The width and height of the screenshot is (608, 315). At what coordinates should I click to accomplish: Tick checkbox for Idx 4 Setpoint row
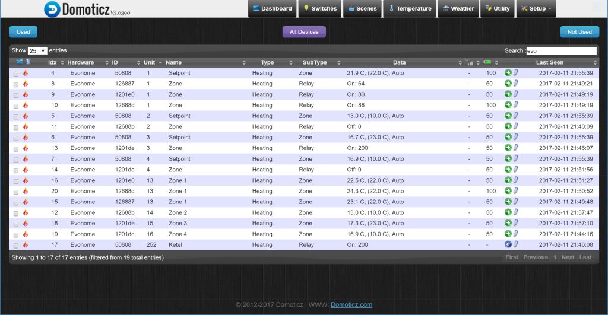(16, 74)
